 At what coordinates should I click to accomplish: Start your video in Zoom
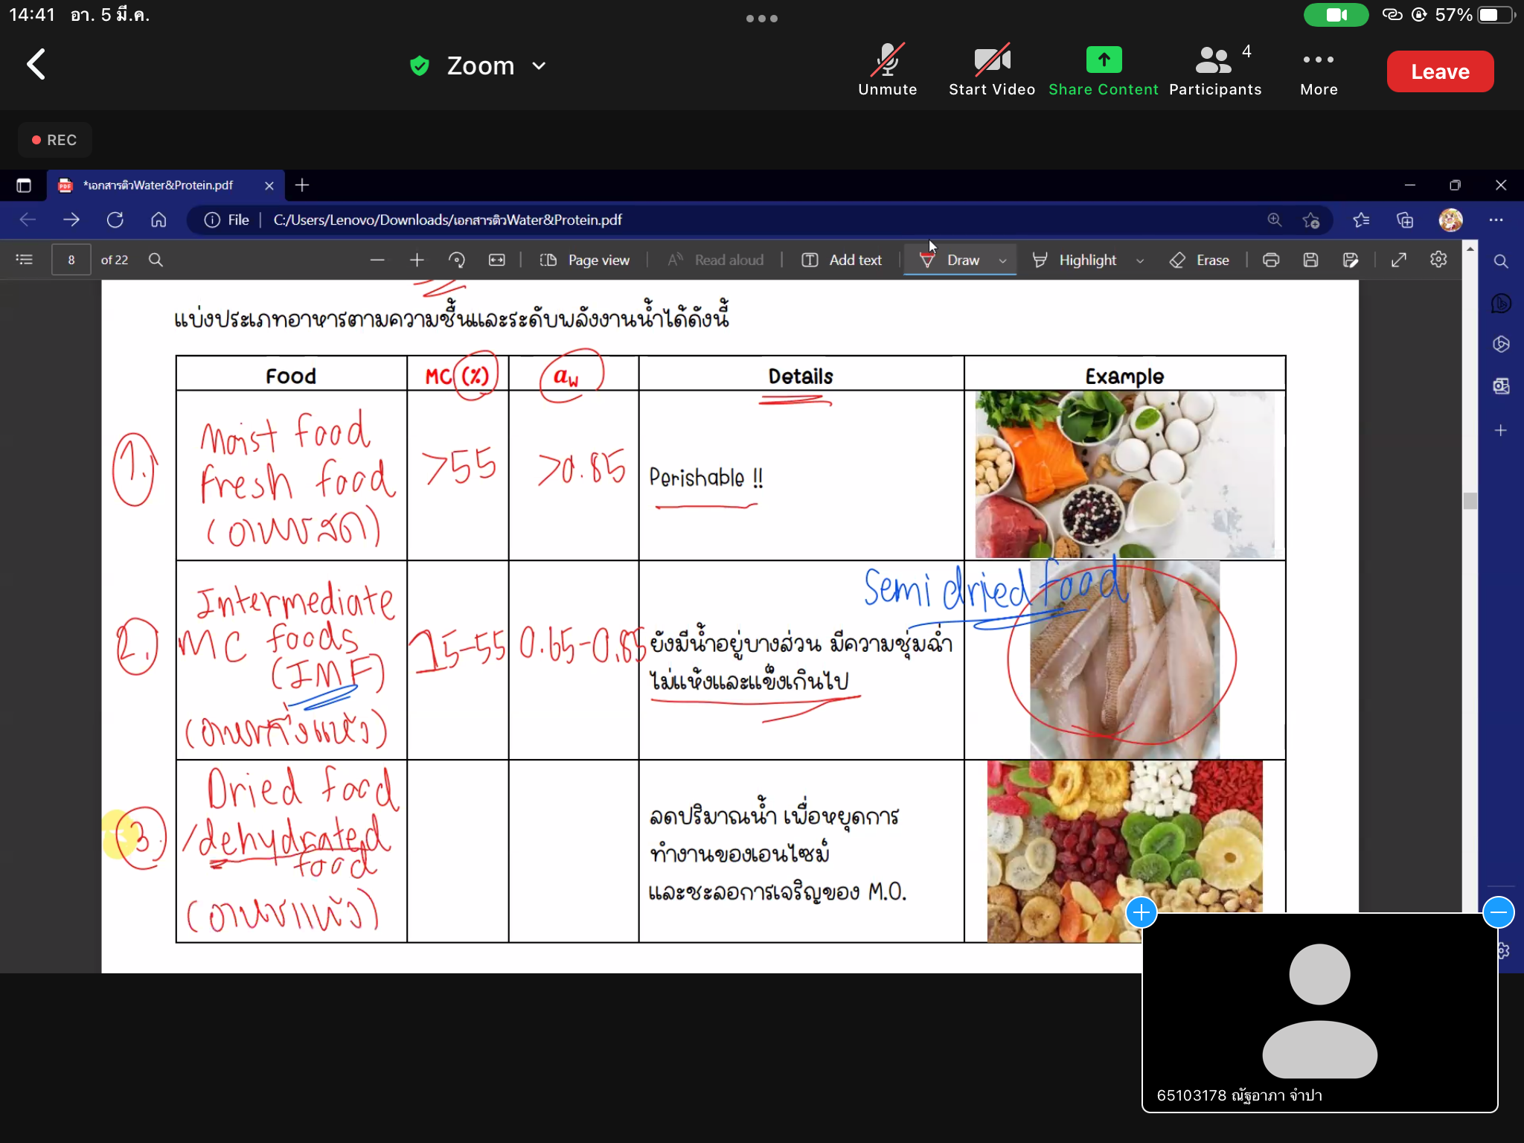click(x=992, y=71)
